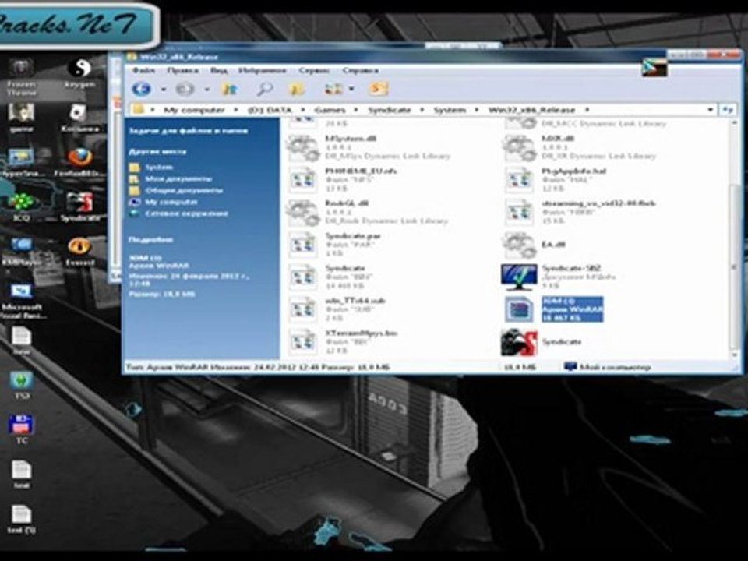Go up one folder level
This screenshot has width=748, height=561.
[229, 89]
